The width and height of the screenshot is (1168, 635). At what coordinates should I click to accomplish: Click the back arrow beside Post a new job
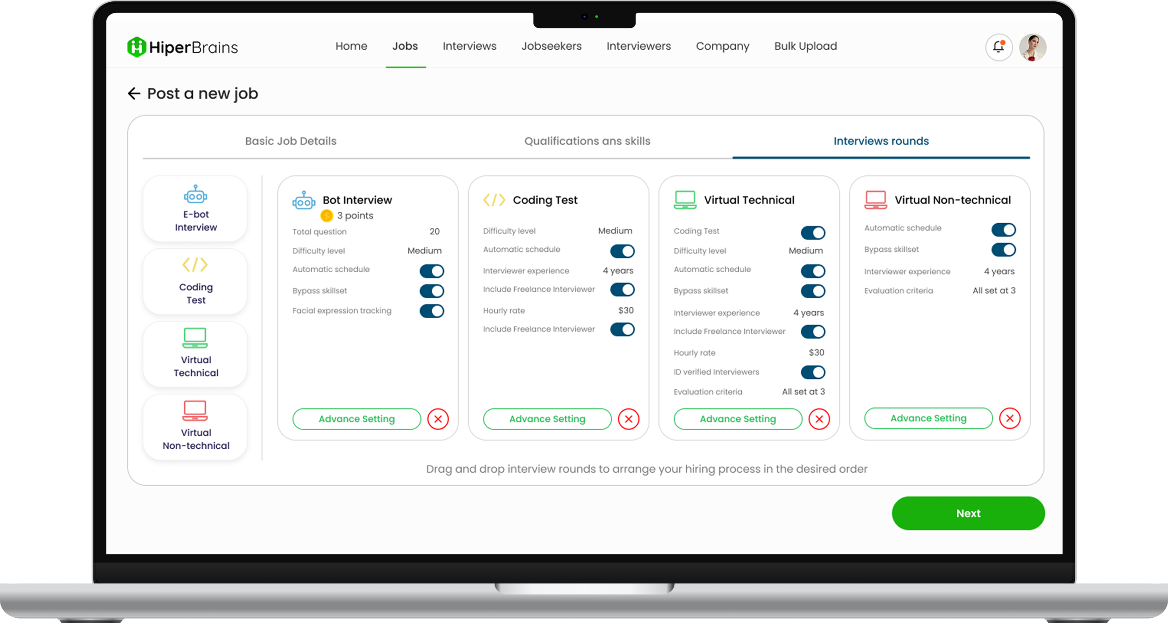(x=134, y=94)
